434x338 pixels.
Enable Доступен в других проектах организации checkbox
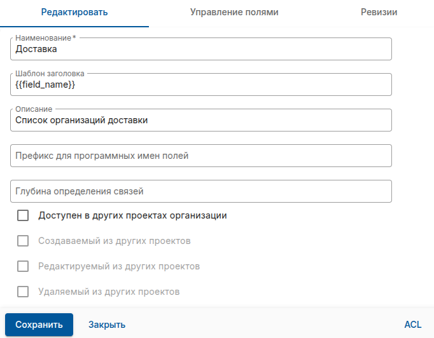[x=24, y=215]
